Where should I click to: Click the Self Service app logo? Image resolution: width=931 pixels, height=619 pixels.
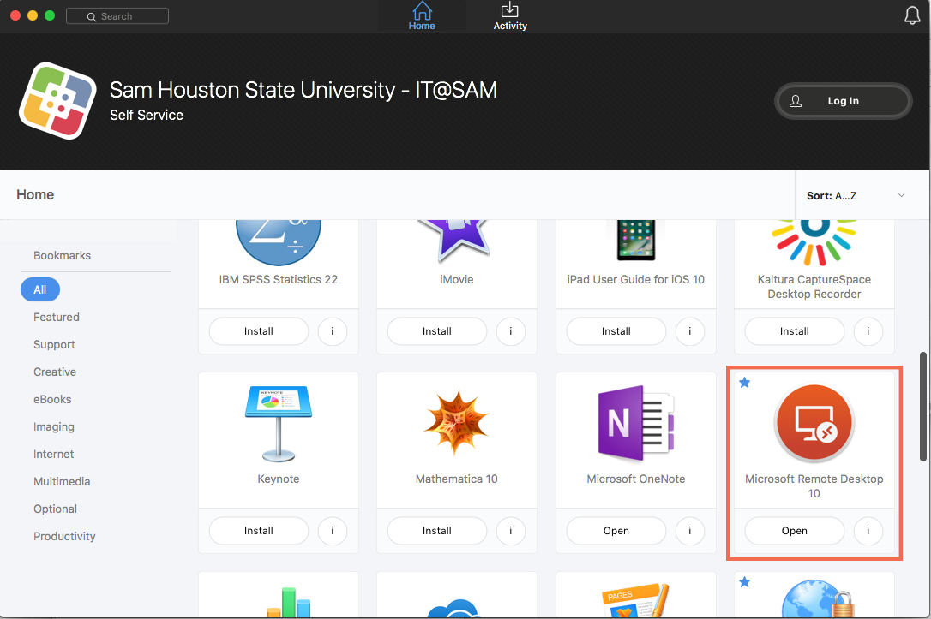coord(57,101)
